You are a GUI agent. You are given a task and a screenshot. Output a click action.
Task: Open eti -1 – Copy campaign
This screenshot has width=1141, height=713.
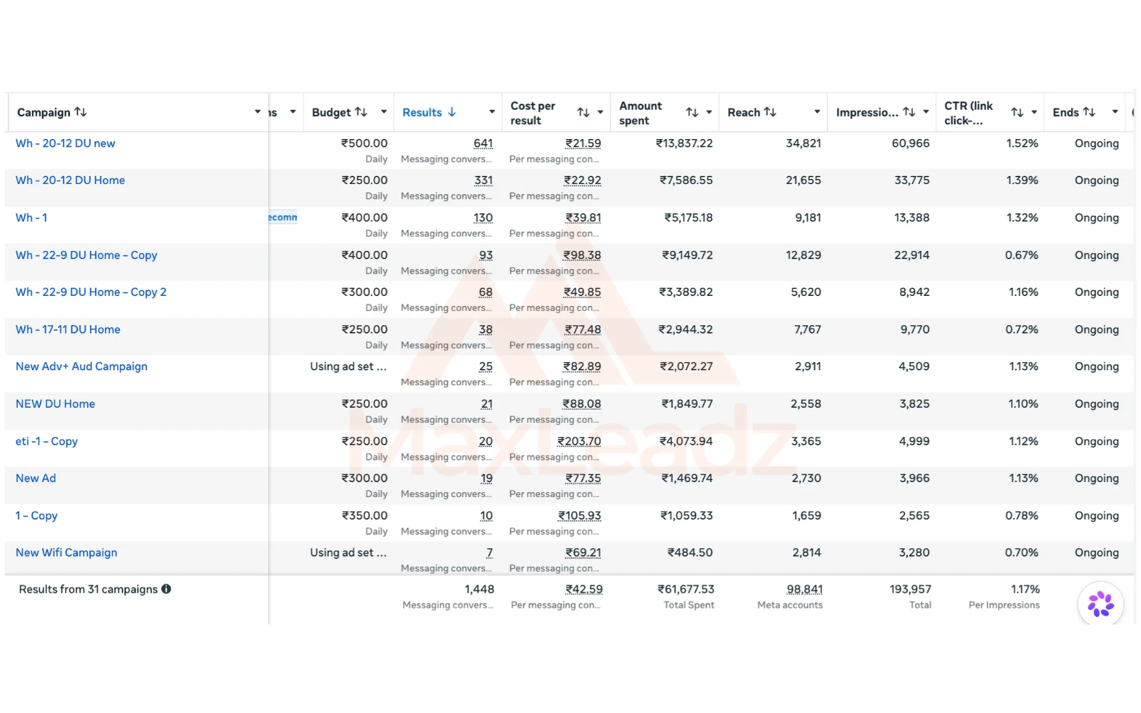46,441
